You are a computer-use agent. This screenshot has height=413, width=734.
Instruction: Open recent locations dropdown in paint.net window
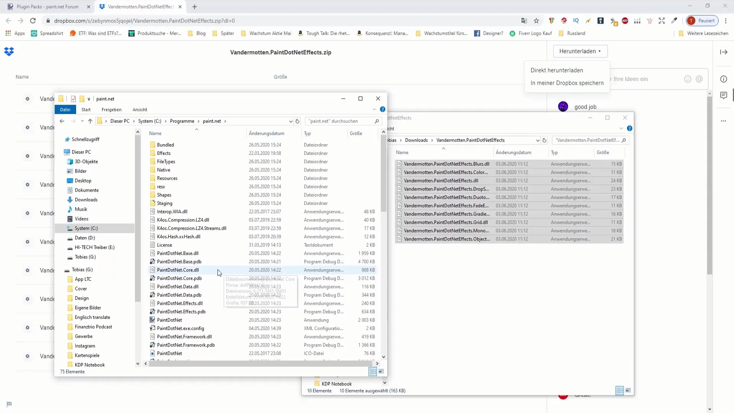[x=82, y=121]
